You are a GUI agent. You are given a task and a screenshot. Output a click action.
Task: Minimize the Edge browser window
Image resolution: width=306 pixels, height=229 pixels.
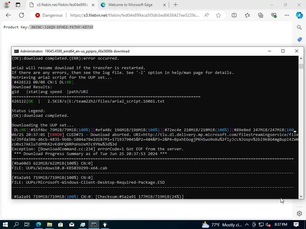click(272, 5)
